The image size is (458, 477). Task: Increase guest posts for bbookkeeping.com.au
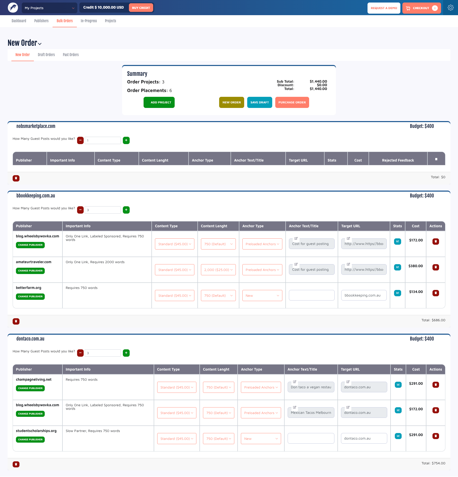coord(126,210)
